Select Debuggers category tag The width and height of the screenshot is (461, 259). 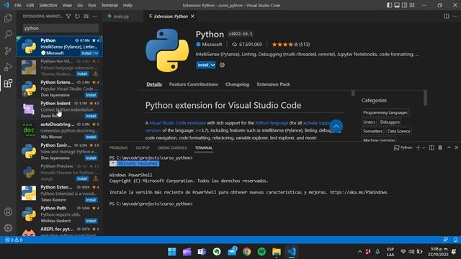pos(390,122)
